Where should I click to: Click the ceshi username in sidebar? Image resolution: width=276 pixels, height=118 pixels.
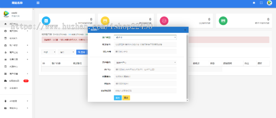14,13
